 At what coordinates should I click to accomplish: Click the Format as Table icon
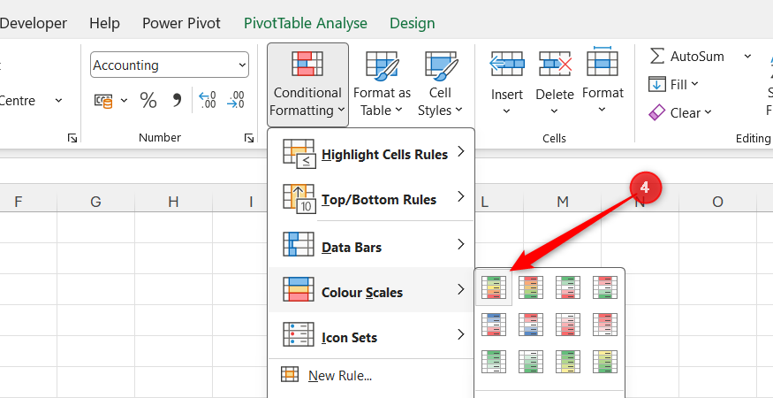(382, 66)
